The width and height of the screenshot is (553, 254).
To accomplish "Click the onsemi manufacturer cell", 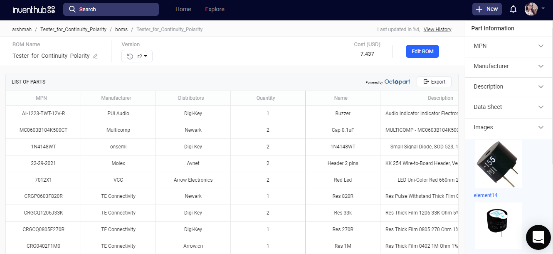I will [118, 147].
